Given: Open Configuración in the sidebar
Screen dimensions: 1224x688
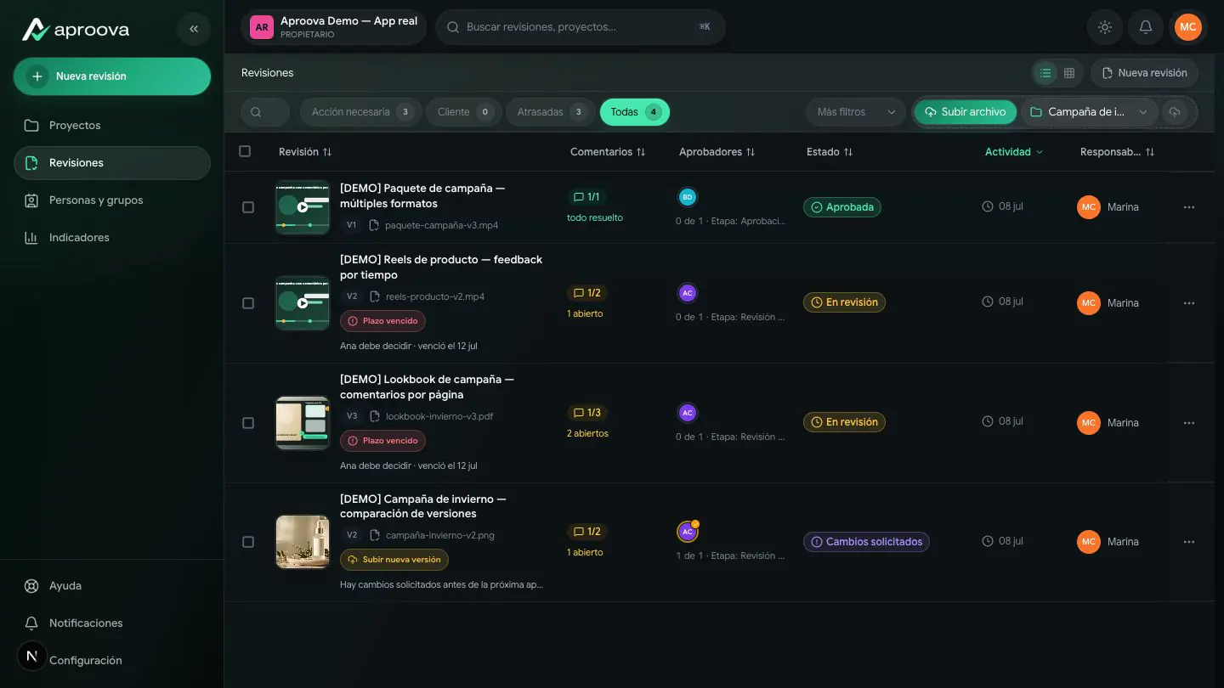Looking at the screenshot, I should (x=112, y=661).
